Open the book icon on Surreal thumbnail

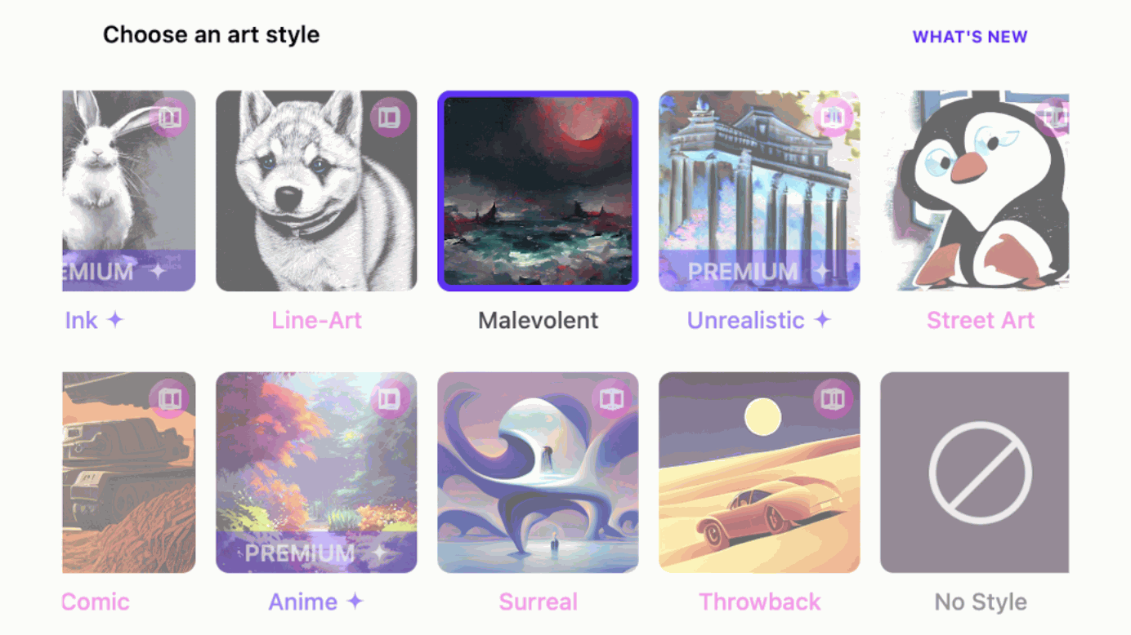pyautogui.click(x=611, y=399)
